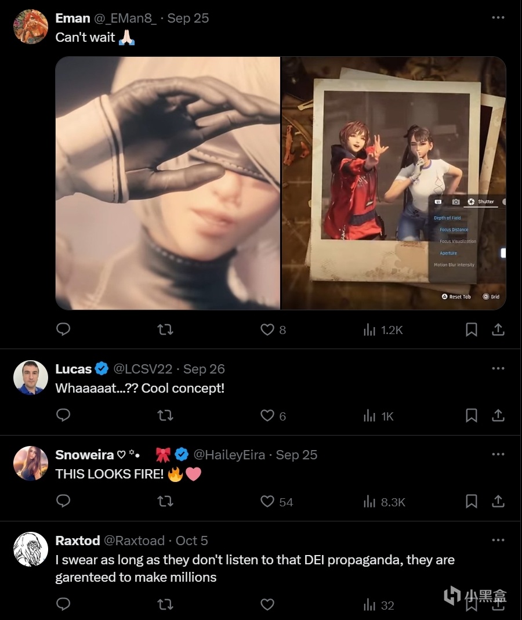The width and height of the screenshot is (522, 620).
Task: Repost Eman's tweet
Action: click(x=165, y=329)
